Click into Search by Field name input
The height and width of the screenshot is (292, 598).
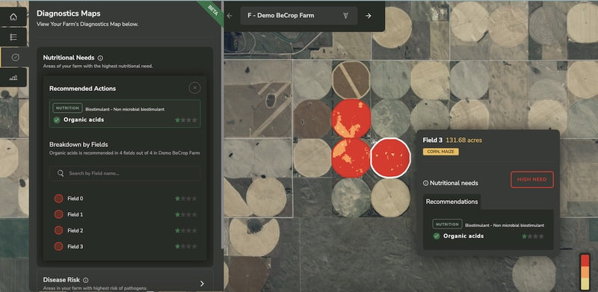[x=125, y=173]
